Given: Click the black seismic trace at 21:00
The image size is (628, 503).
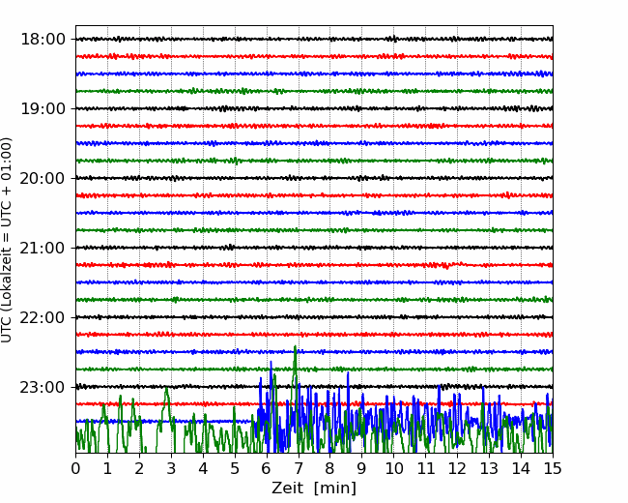Looking at the screenshot, I should (314, 248).
